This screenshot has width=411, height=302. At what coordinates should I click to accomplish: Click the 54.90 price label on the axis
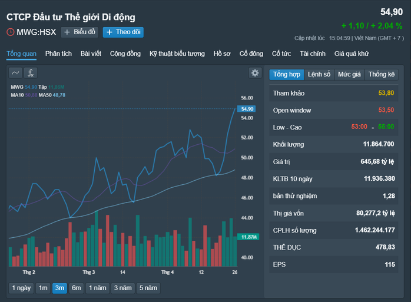(246, 109)
